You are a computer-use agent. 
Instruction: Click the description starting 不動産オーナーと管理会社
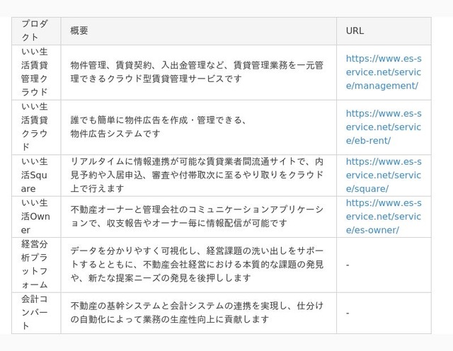(198, 217)
